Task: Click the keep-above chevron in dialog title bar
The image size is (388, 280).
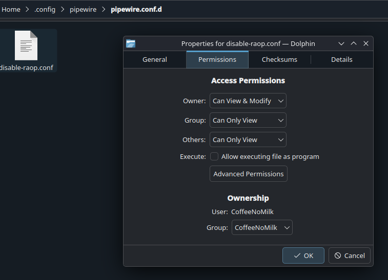Action: pyautogui.click(x=354, y=44)
